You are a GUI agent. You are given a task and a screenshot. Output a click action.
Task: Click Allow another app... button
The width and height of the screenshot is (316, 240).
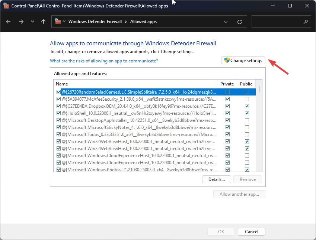pos(239,194)
